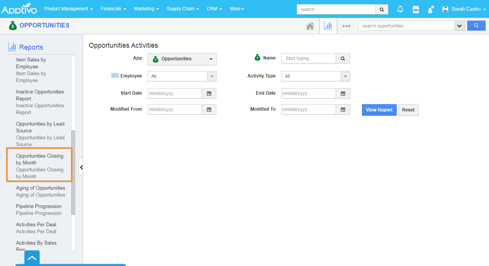Click the Modified To calendar icon
The height and width of the screenshot is (266, 489).
343,110
